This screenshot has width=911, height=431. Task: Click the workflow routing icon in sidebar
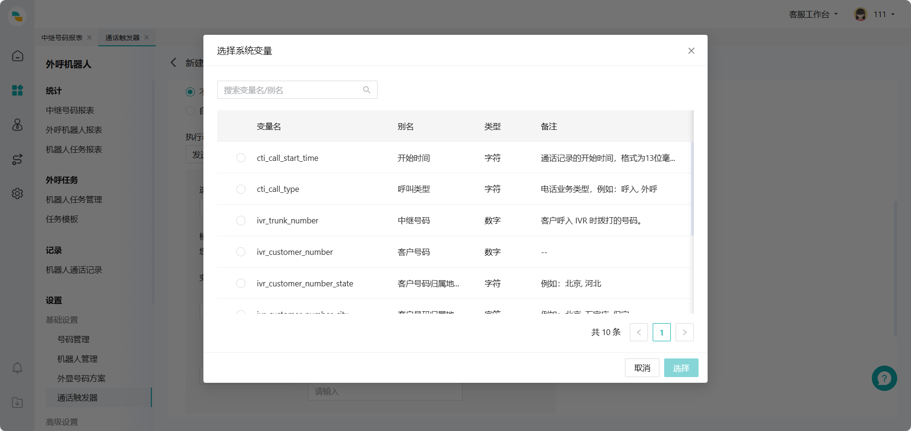(17, 159)
